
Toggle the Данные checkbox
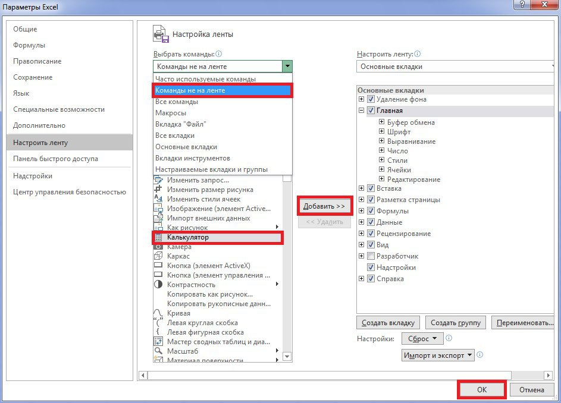coord(371,222)
